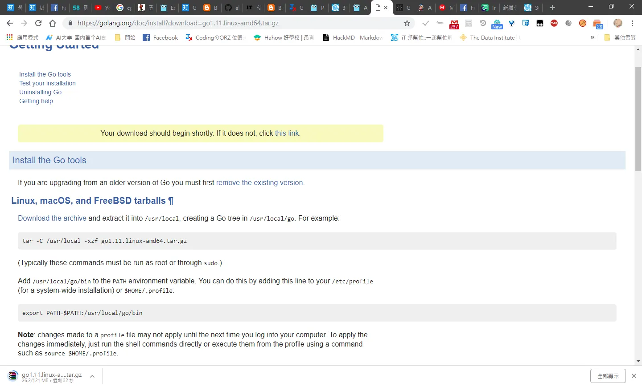The image size is (642, 387).
Task: Open the Gmail extension icon showing 237
Action: tap(454, 24)
